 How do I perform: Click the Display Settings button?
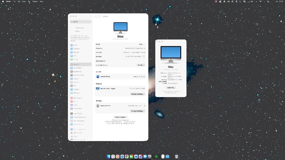click(137, 94)
